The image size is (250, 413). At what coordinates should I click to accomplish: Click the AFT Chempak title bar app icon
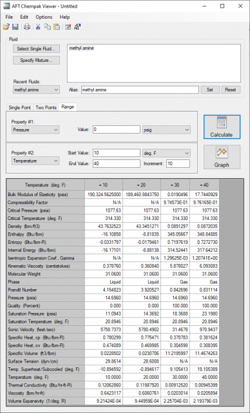(6, 6)
